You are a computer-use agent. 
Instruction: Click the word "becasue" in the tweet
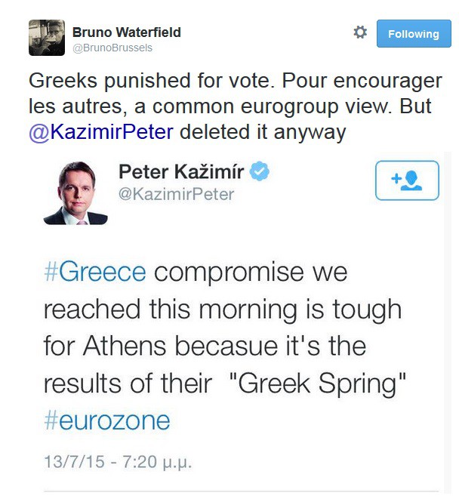226,346
